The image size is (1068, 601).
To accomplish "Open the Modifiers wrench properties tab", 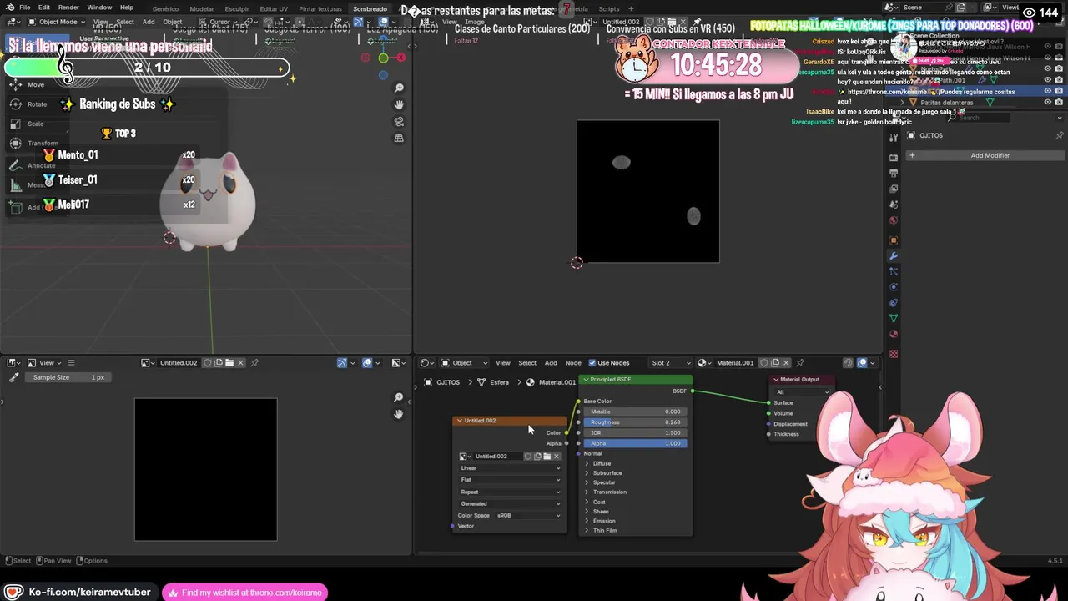I will 894,255.
